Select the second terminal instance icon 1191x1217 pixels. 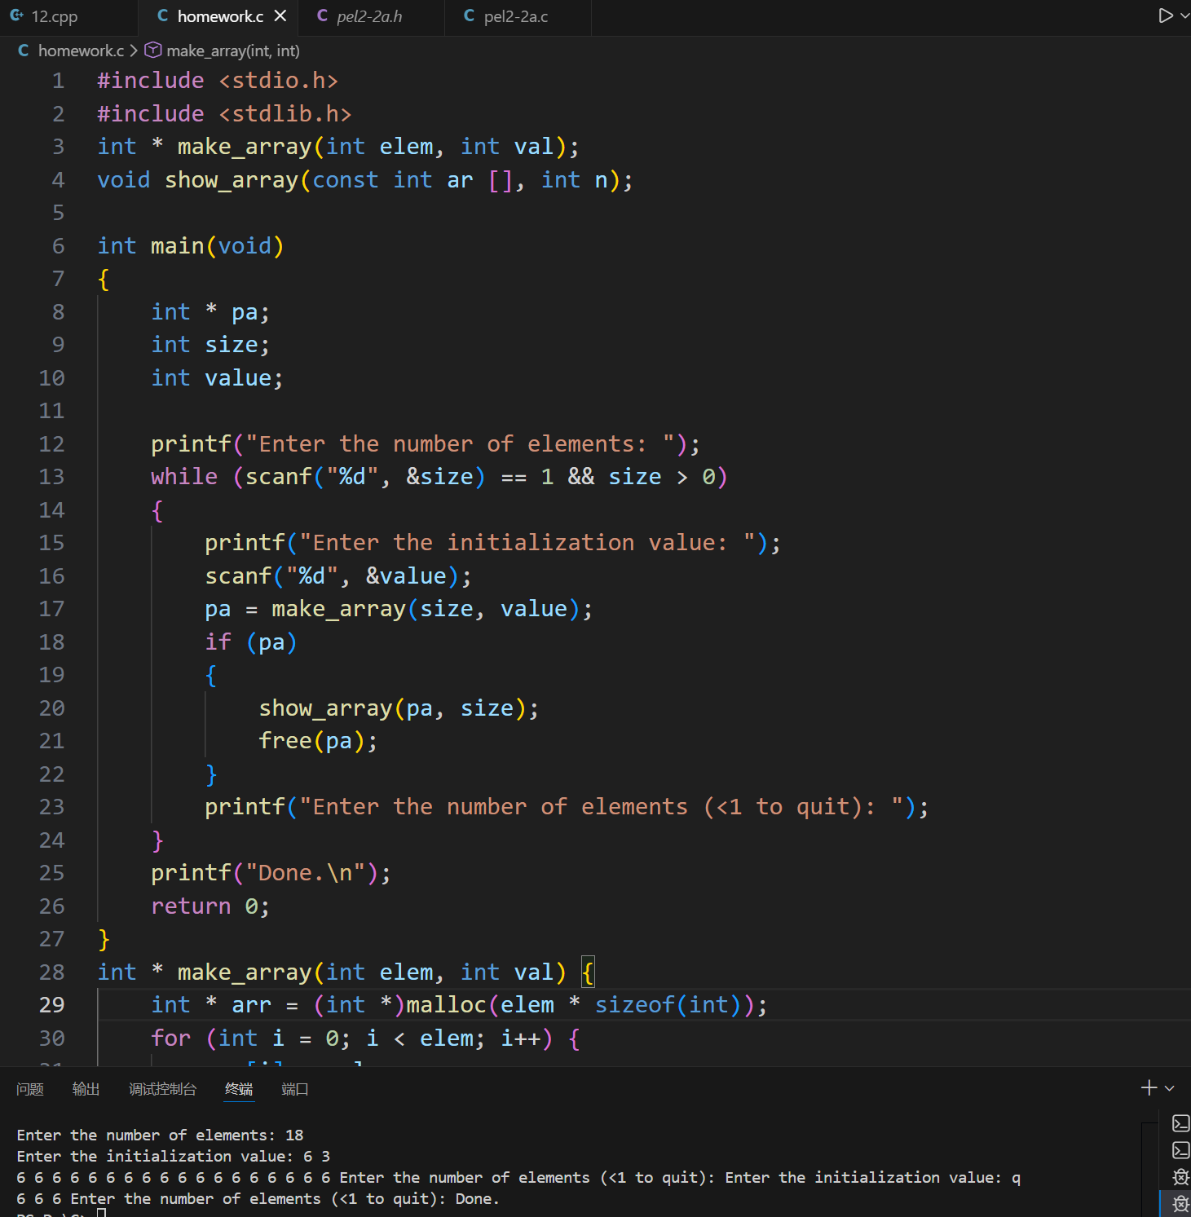[x=1180, y=1150]
